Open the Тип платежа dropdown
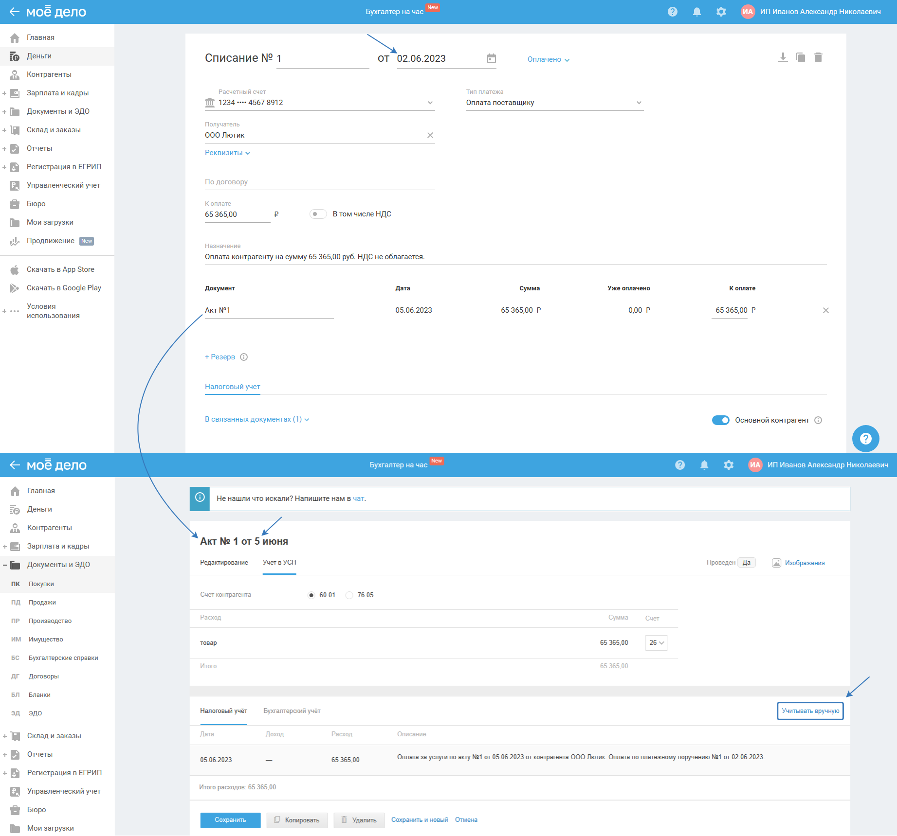 click(555, 103)
